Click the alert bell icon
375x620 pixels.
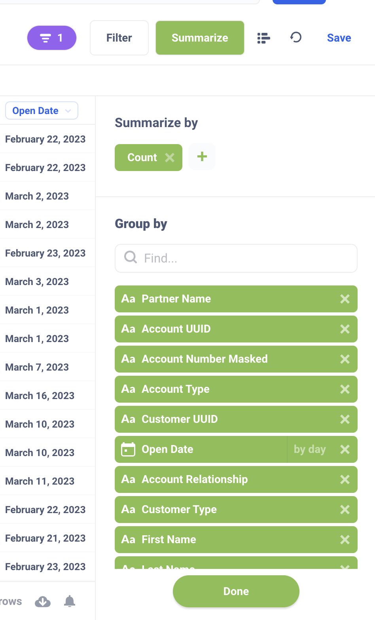[x=70, y=601]
